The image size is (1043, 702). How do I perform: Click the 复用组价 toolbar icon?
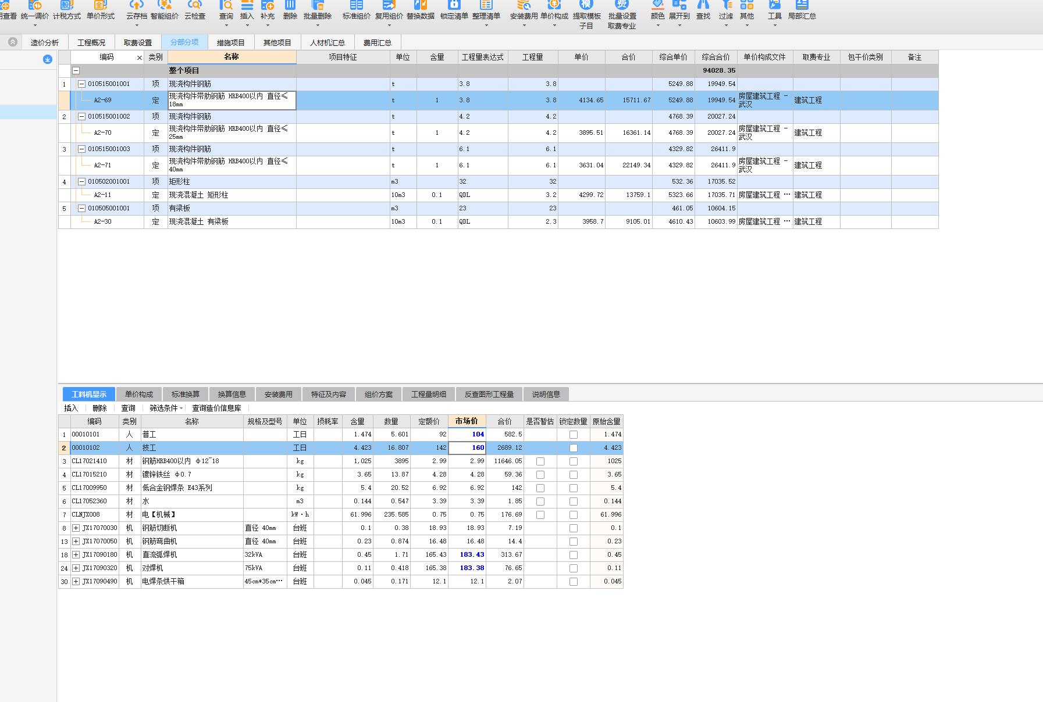coord(389,10)
